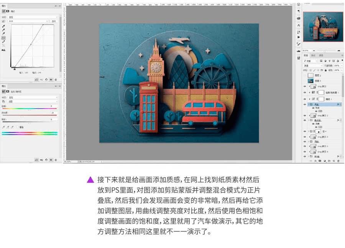Delete Hue/Saturation adjustment via trash icon

point(56,160)
